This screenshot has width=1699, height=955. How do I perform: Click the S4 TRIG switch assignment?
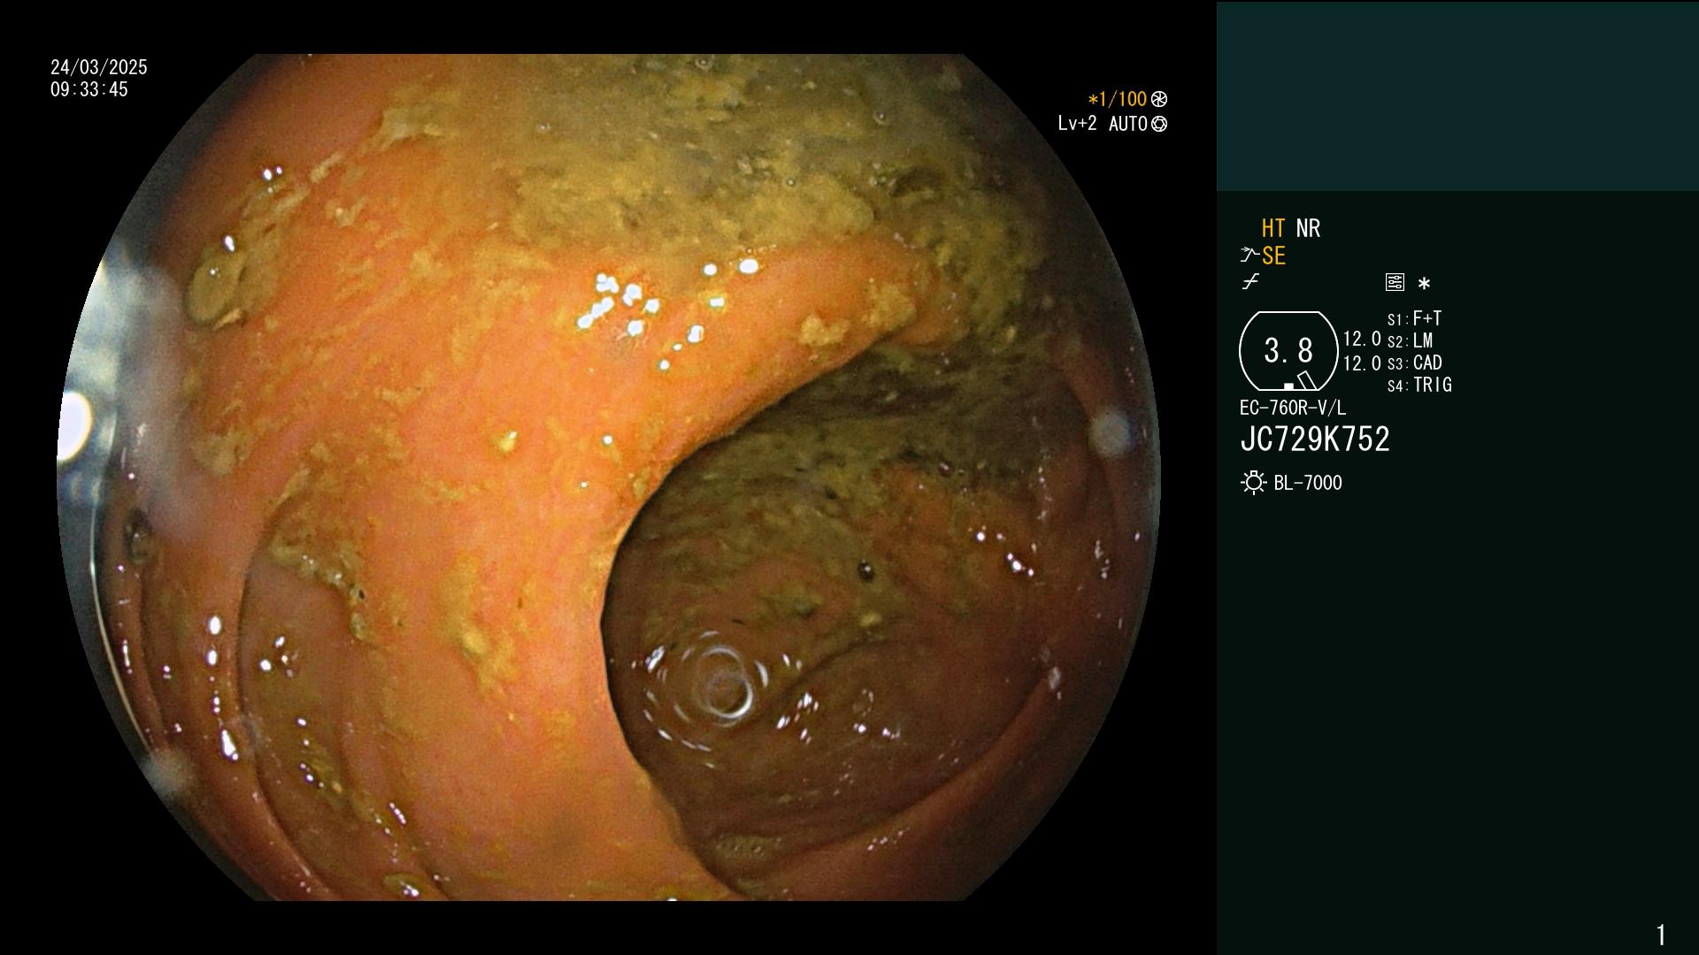pos(1419,385)
